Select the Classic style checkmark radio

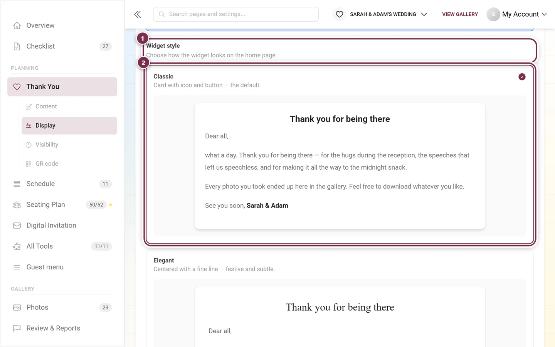(522, 77)
